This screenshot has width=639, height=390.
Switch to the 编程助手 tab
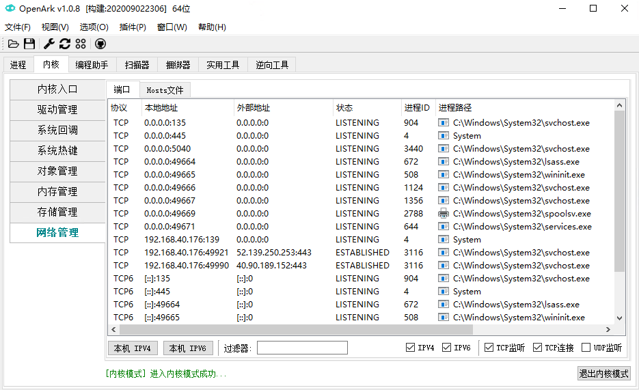[92, 65]
